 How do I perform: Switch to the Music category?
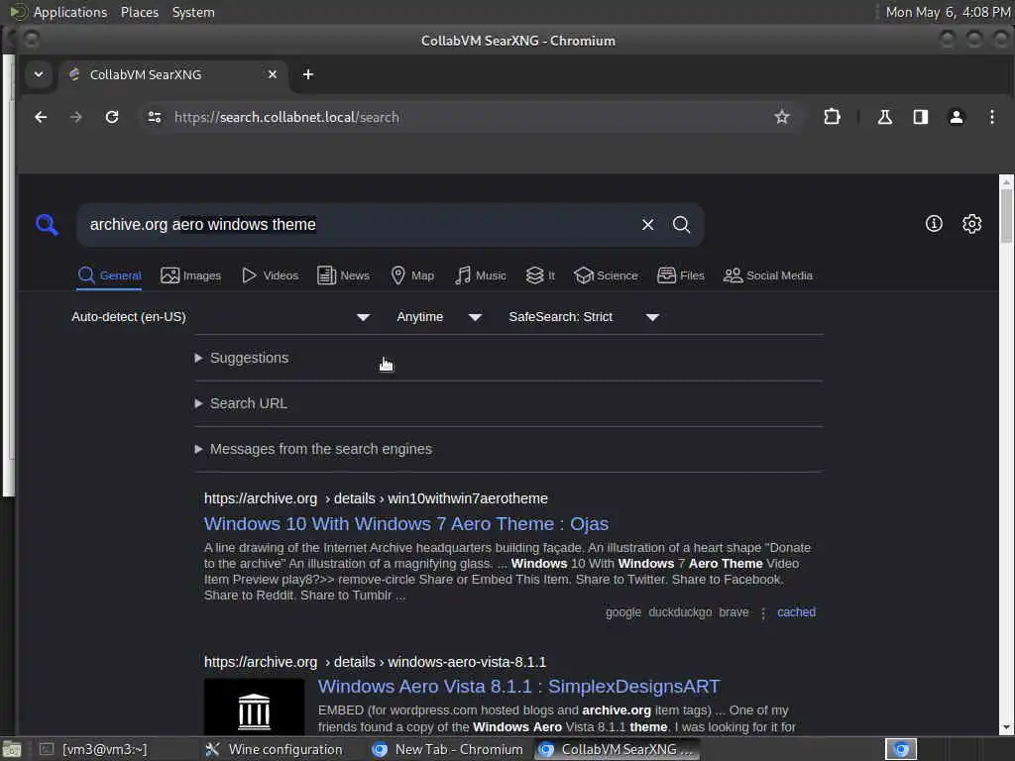(481, 275)
